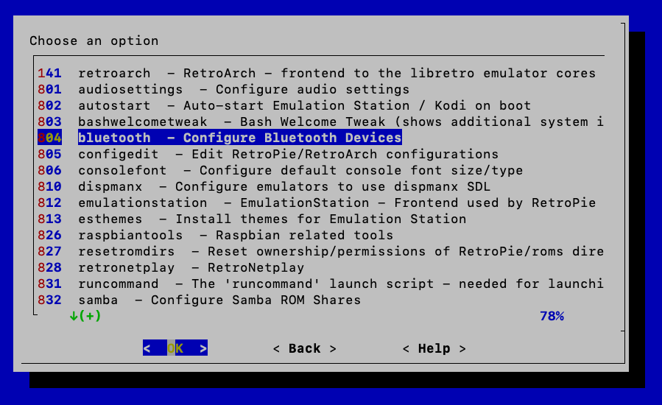Viewport: 662px width, 405px height.
Task: Open configedit RetroPie configurations entry
Action: [x=288, y=154]
